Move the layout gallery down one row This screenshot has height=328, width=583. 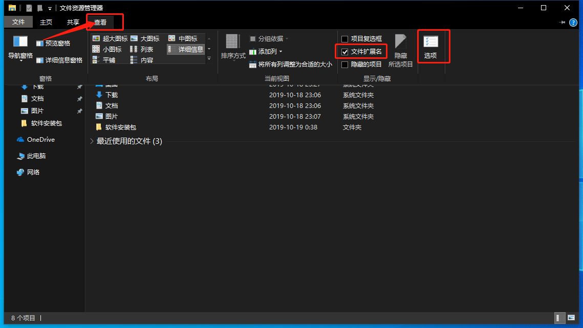pos(209,49)
